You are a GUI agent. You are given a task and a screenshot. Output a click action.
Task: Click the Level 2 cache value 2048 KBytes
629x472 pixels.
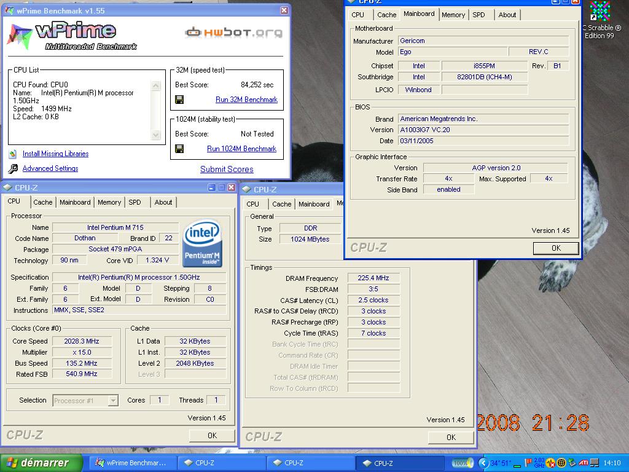coord(195,363)
